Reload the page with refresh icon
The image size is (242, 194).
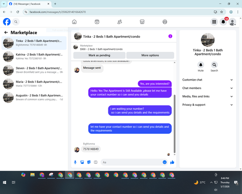pyautogui.click(x=18, y=12)
